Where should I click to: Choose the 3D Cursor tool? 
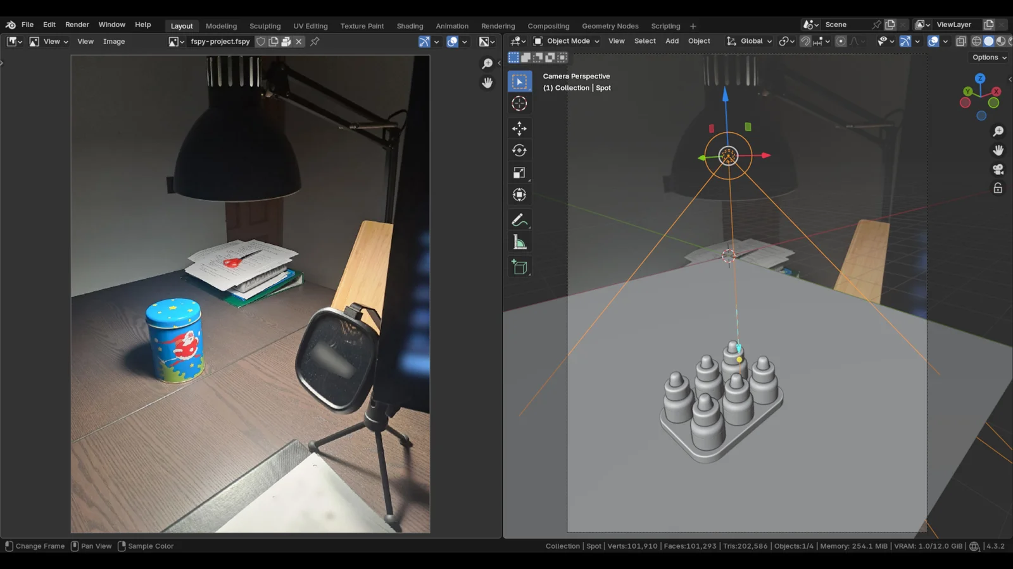click(x=519, y=104)
